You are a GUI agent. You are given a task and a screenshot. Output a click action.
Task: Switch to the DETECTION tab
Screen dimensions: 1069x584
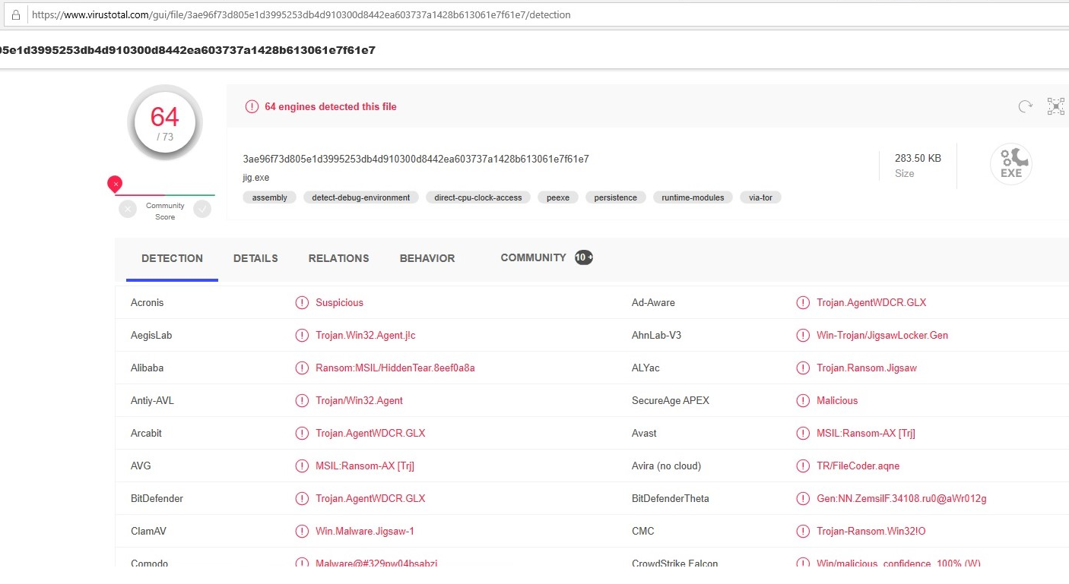pos(172,258)
